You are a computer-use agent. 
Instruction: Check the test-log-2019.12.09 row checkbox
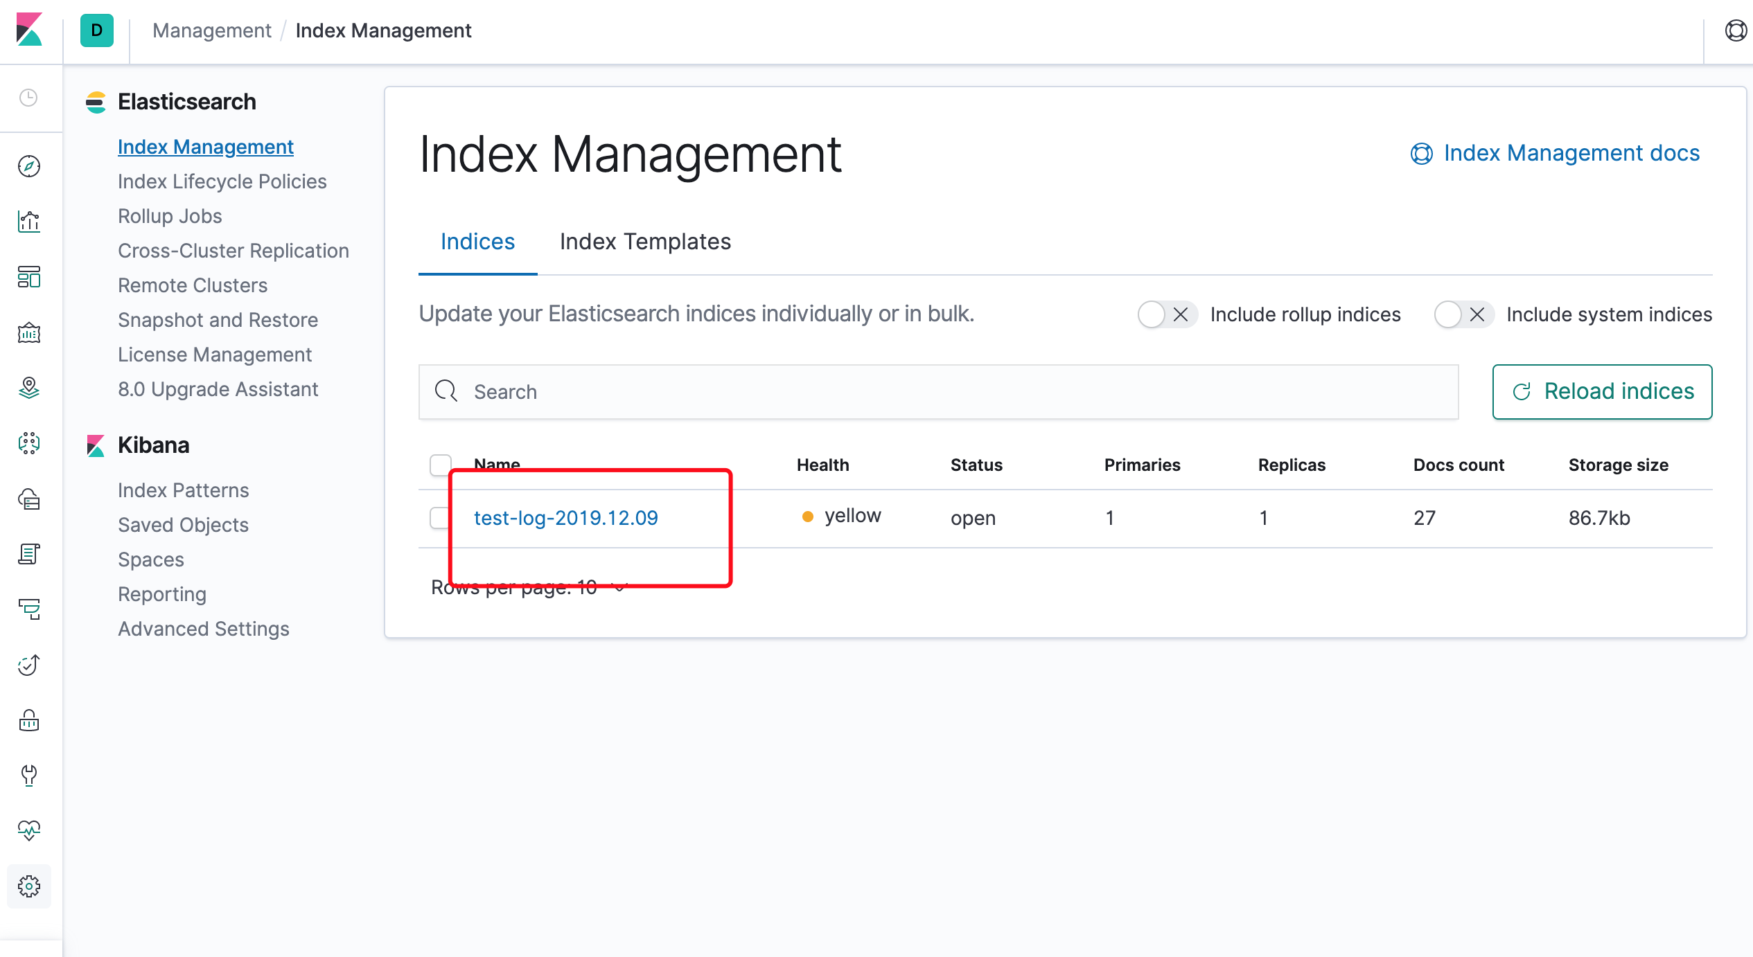pos(440,518)
